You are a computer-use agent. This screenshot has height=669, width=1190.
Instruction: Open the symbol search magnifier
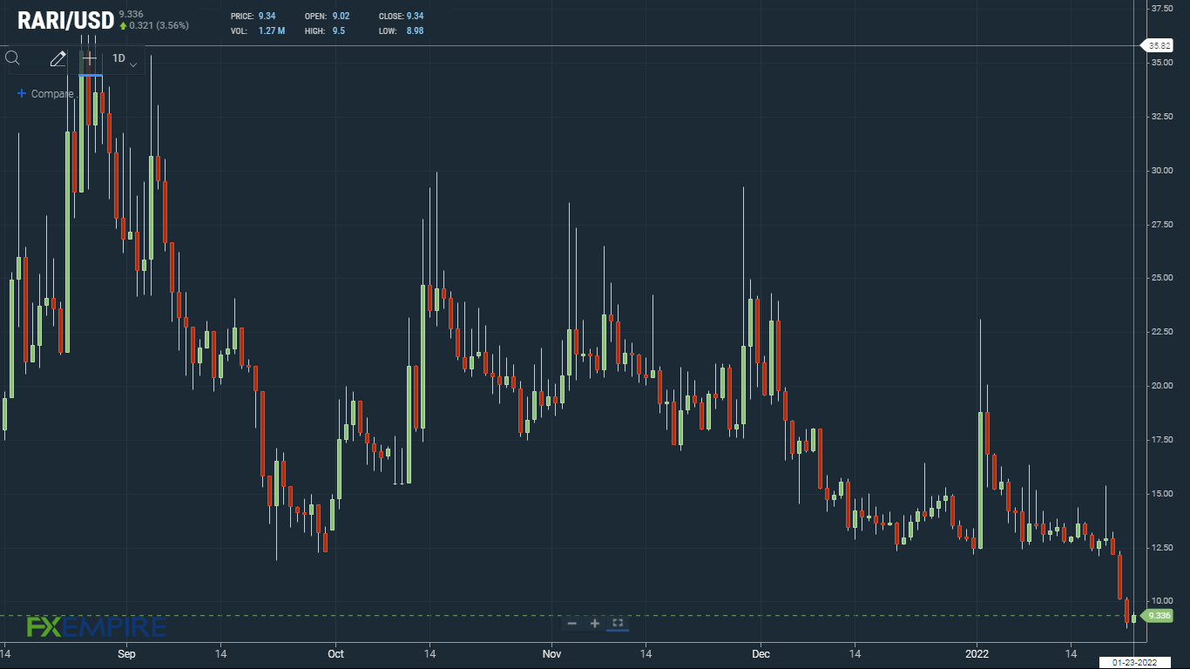(x=12, y=58)
